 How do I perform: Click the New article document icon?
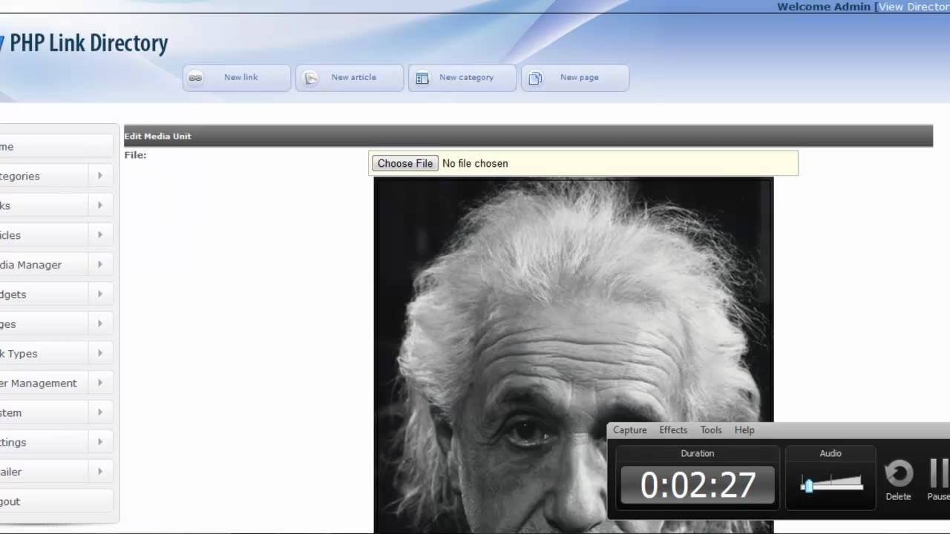pyautogui.click(x=311, y=78)
